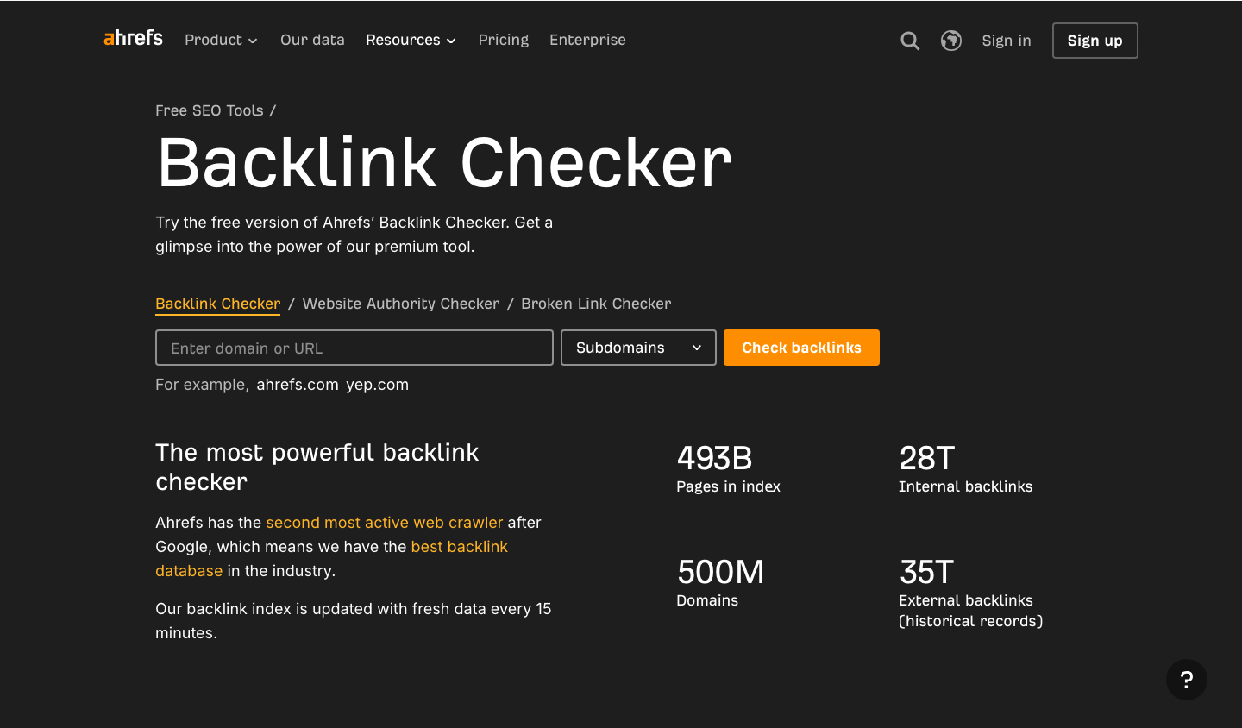Click the Ahrefs logo
This screenshot has width=1242, height=728.
coord(133,38)
